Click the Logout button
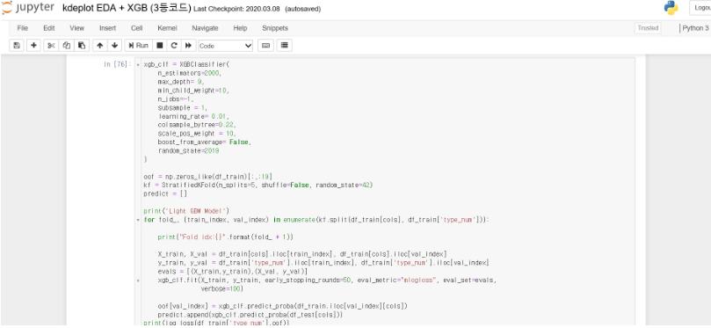Viewport: 711px width, 328px height. [x=700, y=8]
